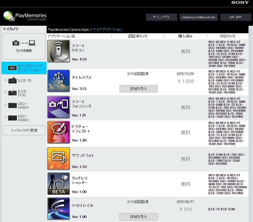This screenshot has height=222, width=253.
Task: Click the 無料 label for Sound Photo
Action: coord(186,159)
